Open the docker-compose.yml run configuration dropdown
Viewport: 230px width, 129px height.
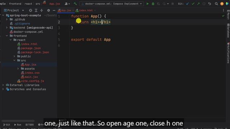(x=112, y=4)
